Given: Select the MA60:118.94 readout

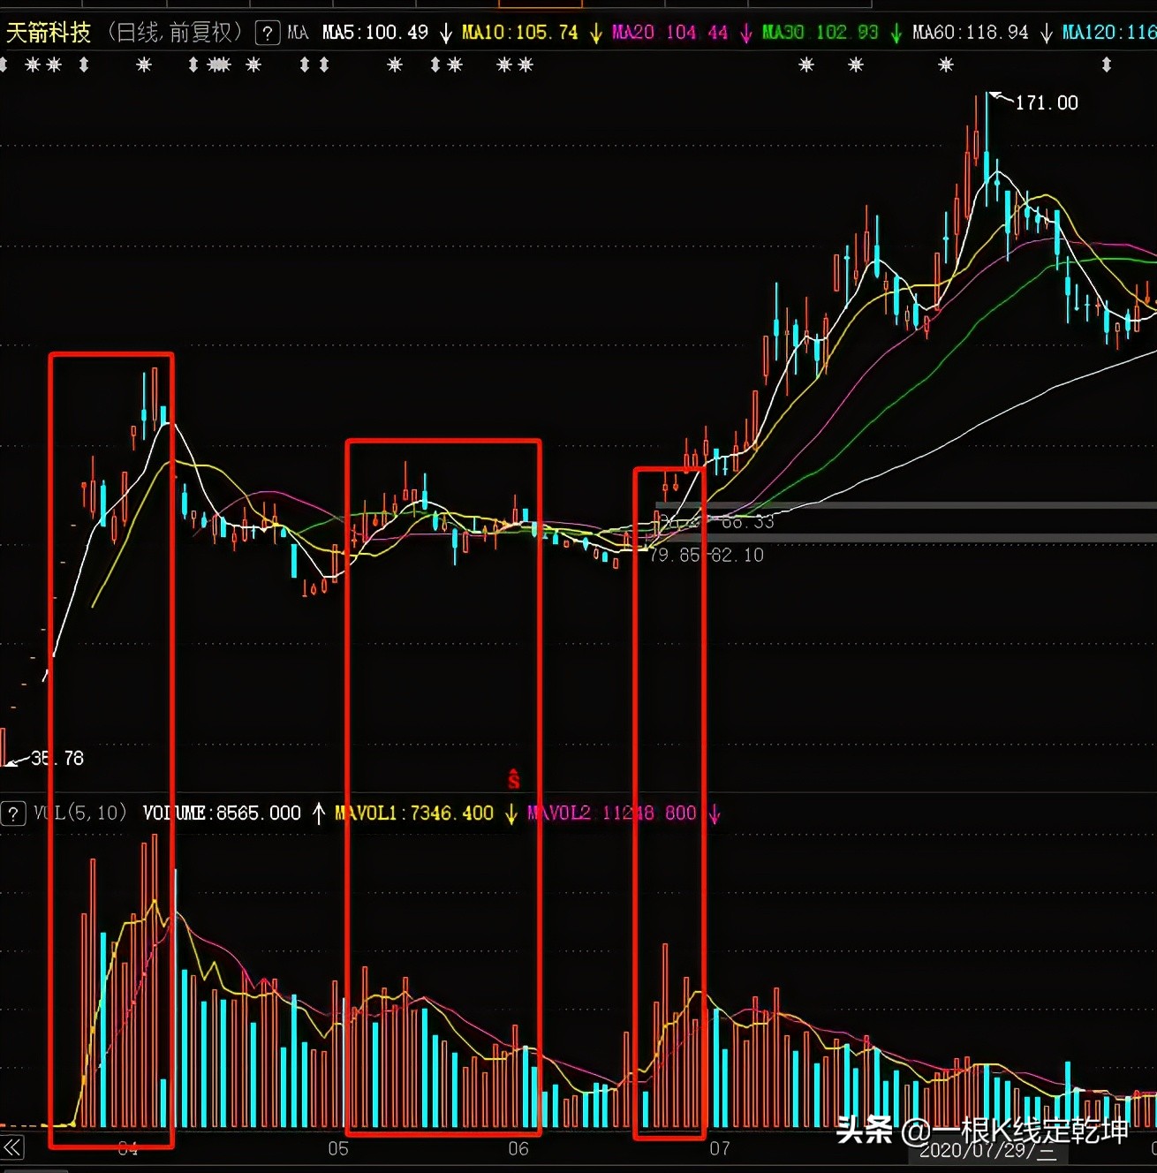Looking at the screenshot, I should (x=971, y=33).
